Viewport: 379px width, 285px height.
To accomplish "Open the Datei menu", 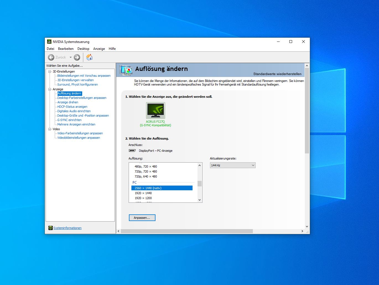I will pos(50,49).
